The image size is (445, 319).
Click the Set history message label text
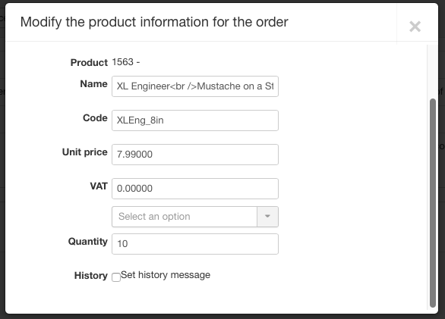(166, 275)
